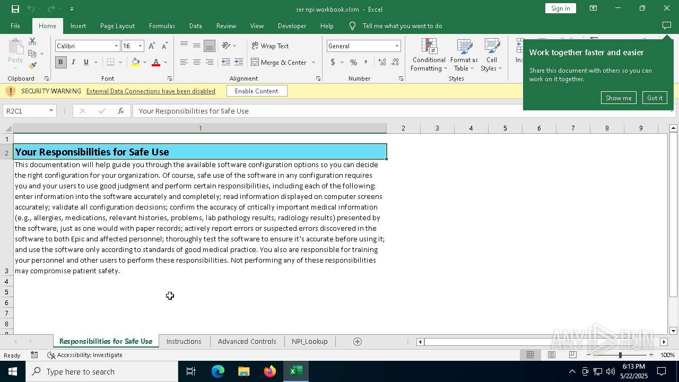Increase the cell indent
The height and width of the screenshot is (382, 679).
239,62
